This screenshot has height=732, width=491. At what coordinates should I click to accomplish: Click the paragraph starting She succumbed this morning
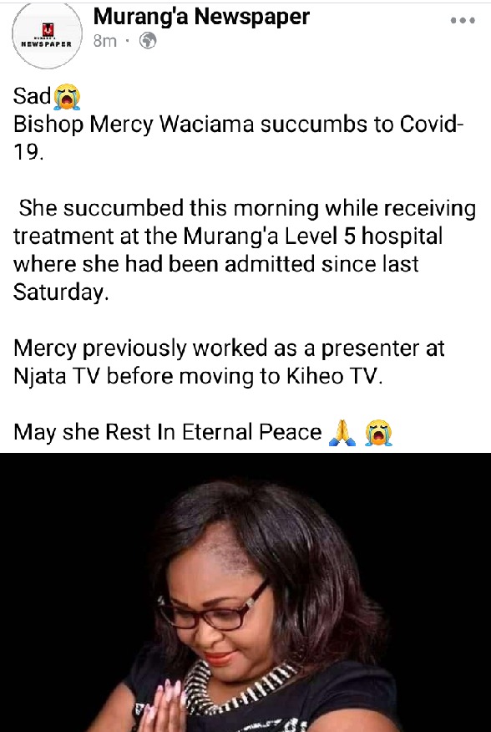coord(244,250)
